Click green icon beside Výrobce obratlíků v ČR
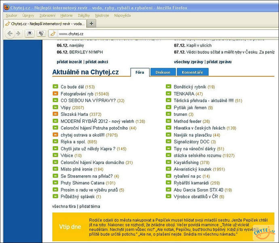This screenshot has width=279, height=243. 168,196
